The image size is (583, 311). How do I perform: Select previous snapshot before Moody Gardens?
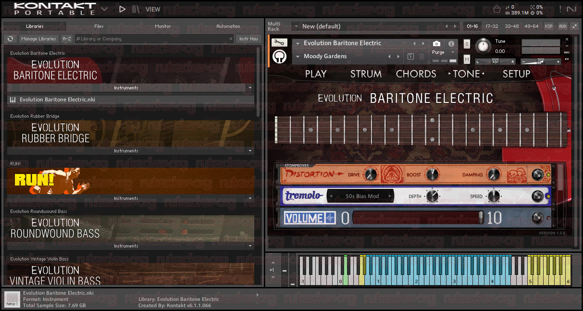tap(389, 57)
